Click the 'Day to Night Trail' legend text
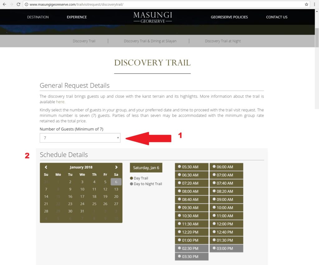 pyautogui.click(x=148, y=184)
